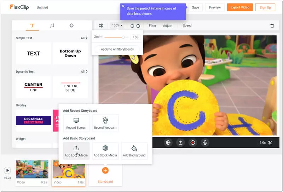Rotate video clockwise
Screen dimensions: 283x192
tap(138, 26)
